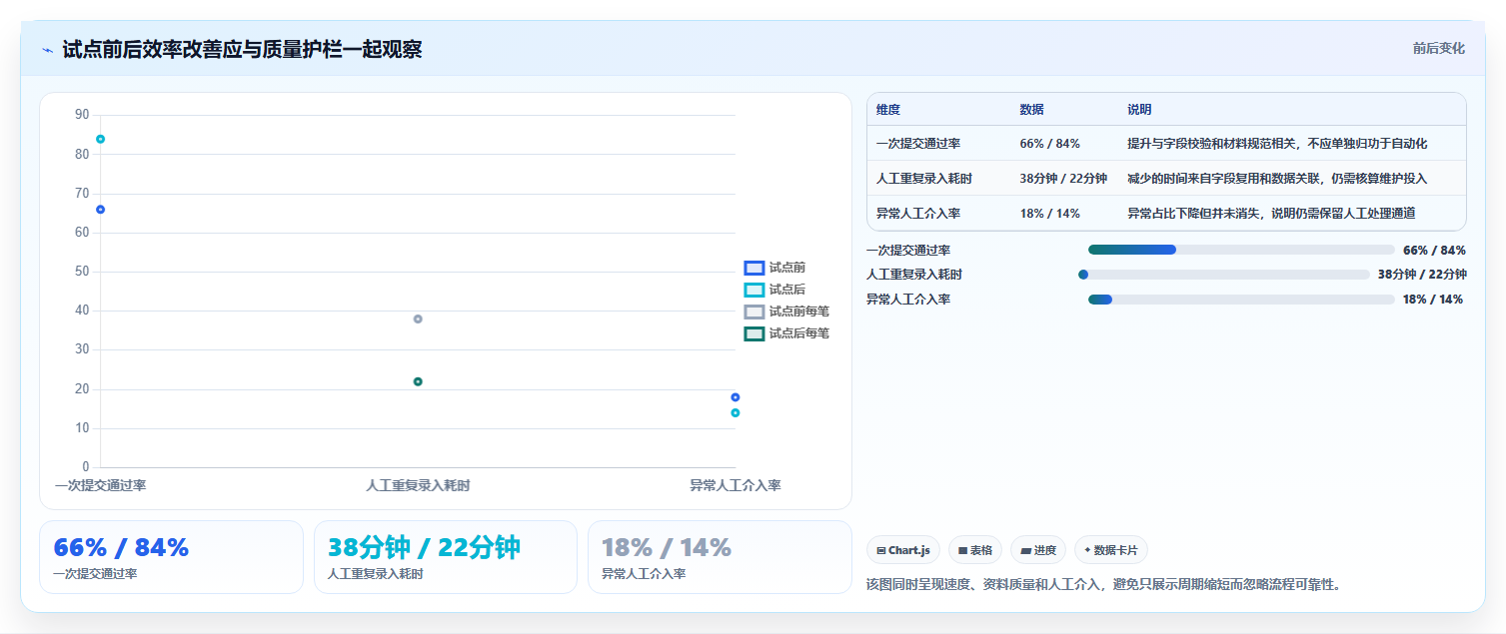Screen dimensions: 1506x634
Task: Click the 异常人工介入率 x-axis label
Action: pyautogui.click(x=735, y=485)
